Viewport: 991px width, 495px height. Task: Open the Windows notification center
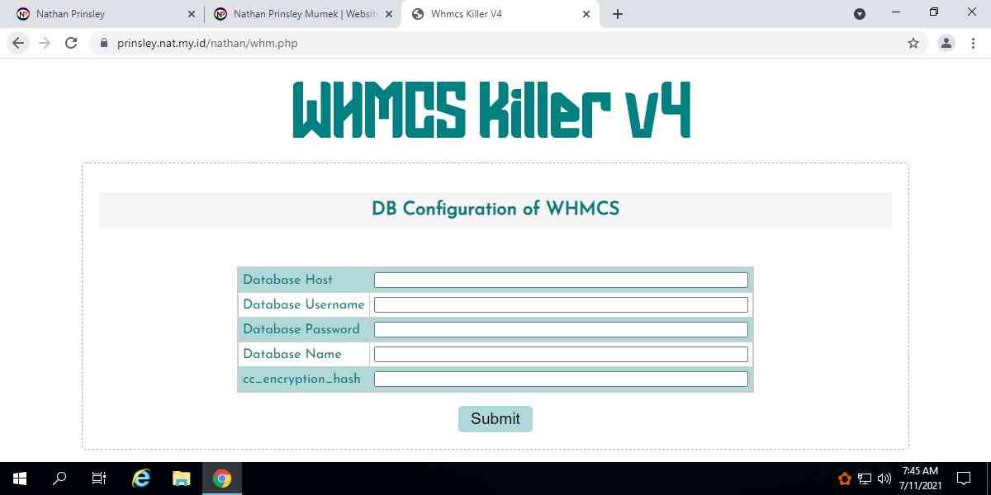964,478
